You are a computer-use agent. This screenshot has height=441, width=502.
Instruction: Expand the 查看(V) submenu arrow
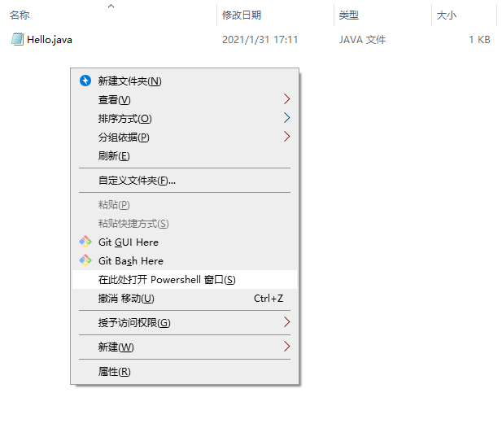(x=286, y=99)
